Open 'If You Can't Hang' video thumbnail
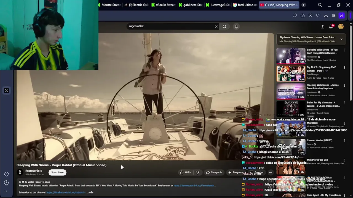 click(x=291, y=56)
